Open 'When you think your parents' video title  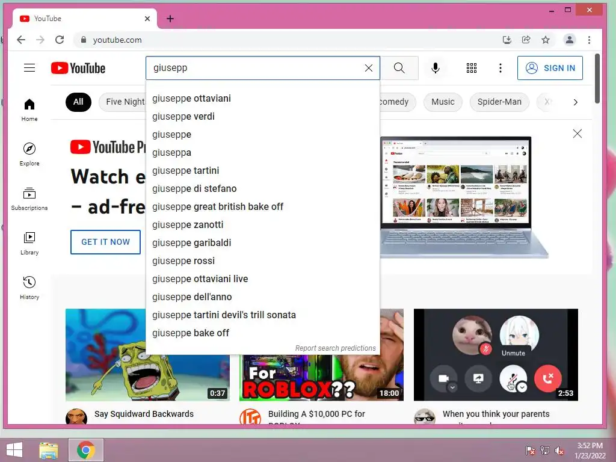496,414
